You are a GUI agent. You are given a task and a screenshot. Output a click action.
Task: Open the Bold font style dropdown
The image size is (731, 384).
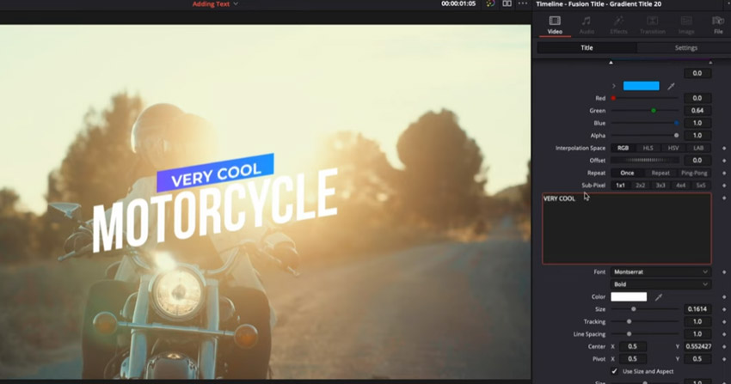click(x=660, y=284)
